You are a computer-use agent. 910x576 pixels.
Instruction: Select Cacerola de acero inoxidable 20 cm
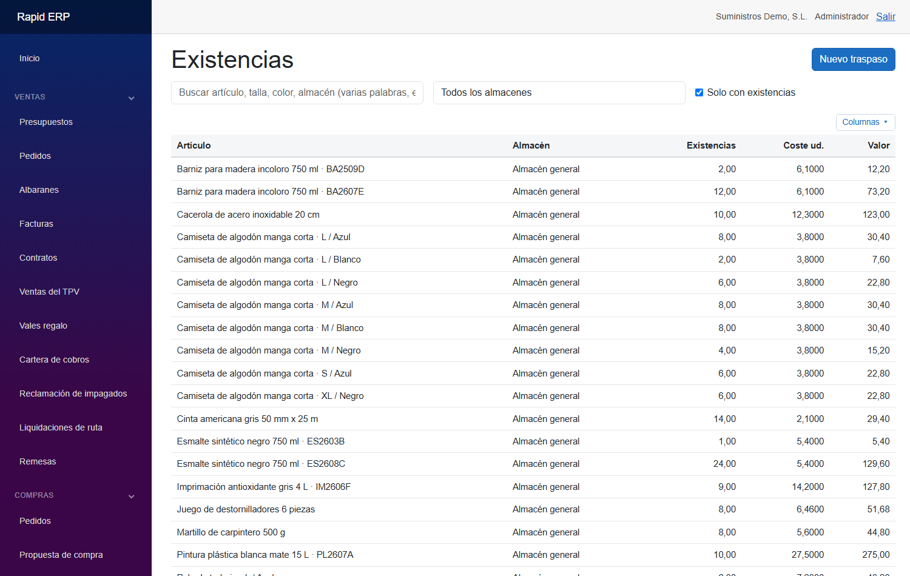[x=533, y=215]
